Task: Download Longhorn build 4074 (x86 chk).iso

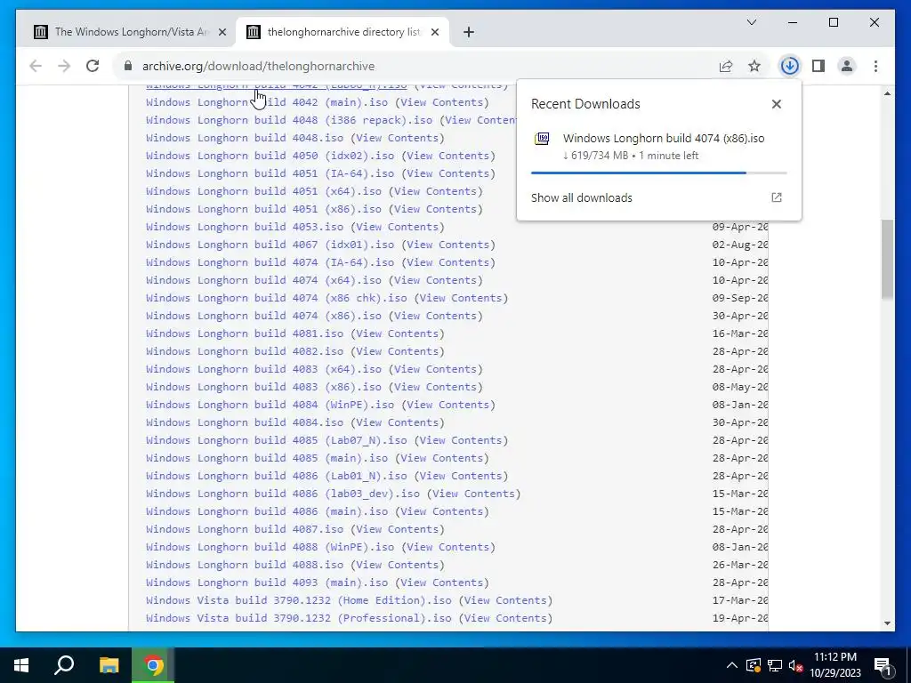Action: tap(277, 298)
